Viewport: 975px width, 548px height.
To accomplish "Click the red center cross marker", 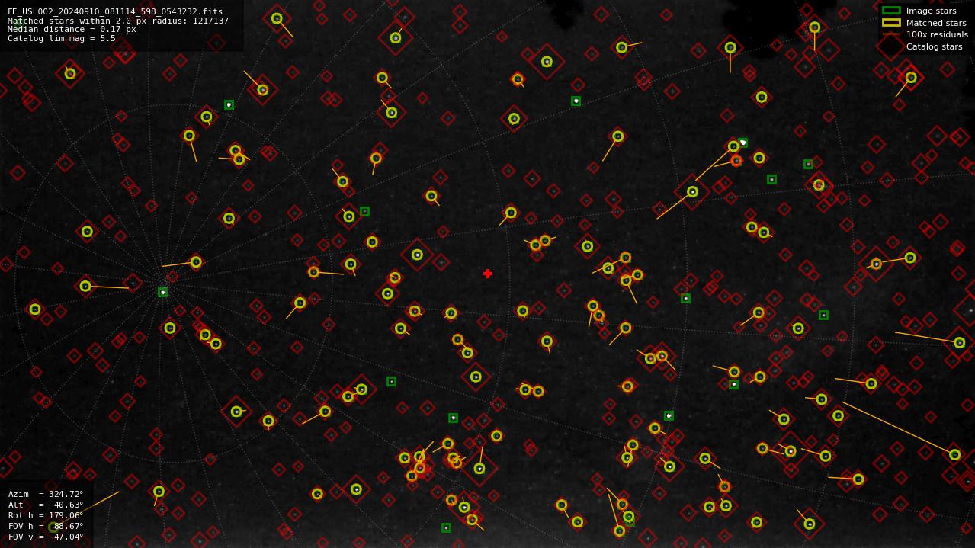I will (488, 274).
